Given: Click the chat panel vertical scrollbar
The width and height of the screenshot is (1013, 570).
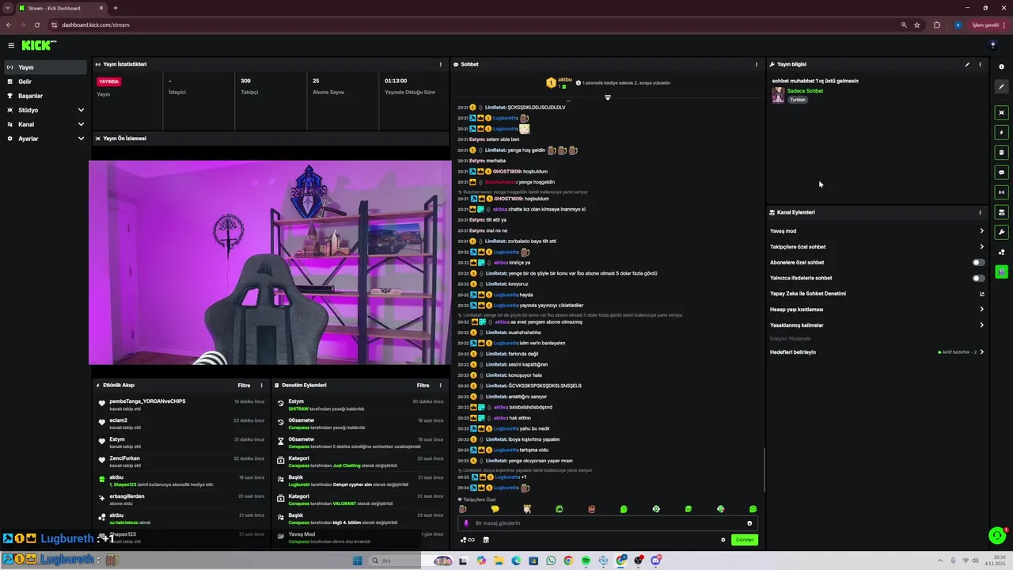Looking at the screenshot, I should 764,470.
